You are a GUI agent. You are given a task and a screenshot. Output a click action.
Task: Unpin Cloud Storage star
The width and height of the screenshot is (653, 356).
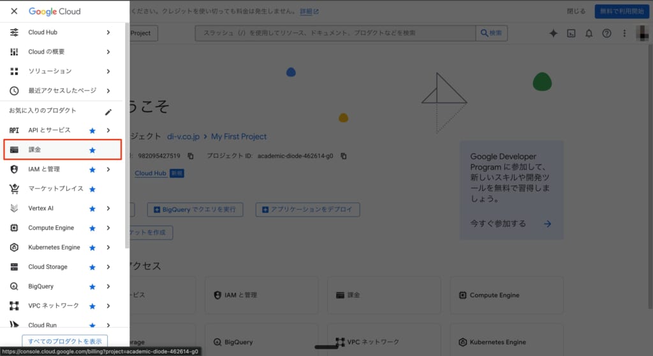tap(92, 267)
